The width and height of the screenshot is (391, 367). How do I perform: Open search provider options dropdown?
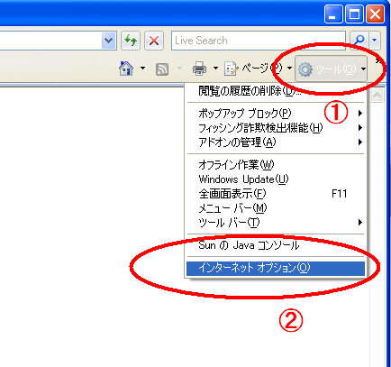tap(375, 40)
